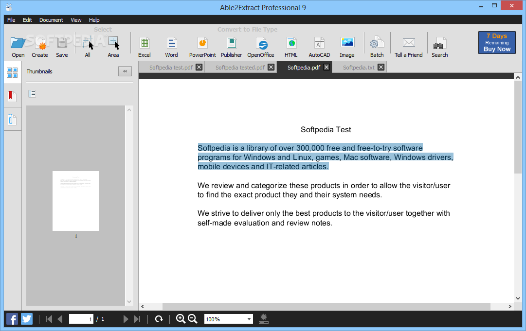Open the Help menu
This screenshot has height=331, width=526.
pyautogui.click(x=94, y=20)
